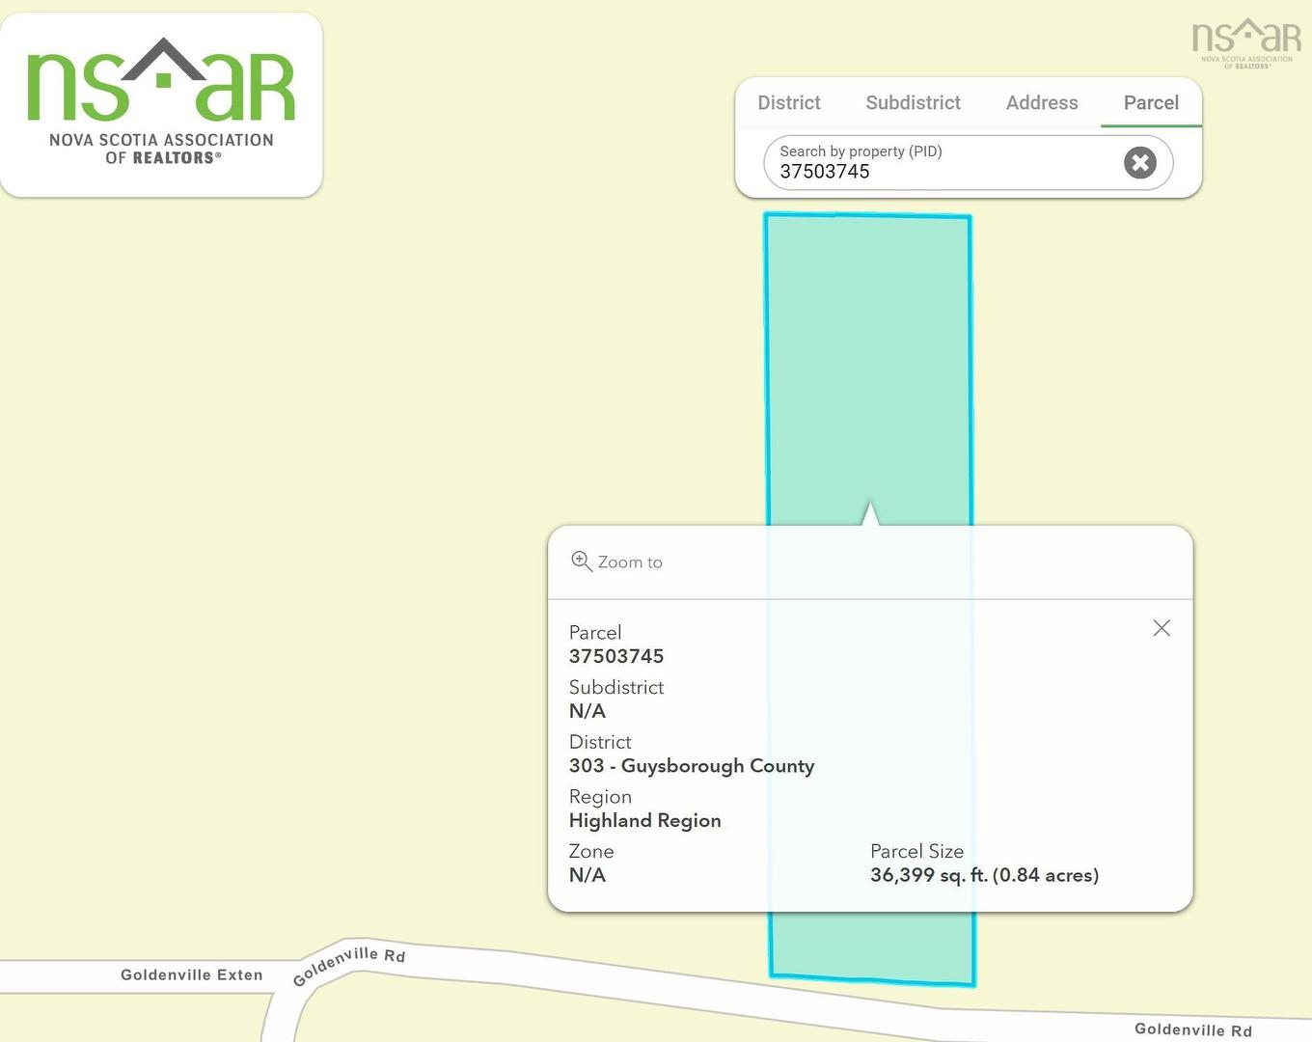Click the clear search X icon

pos(1140,163)
